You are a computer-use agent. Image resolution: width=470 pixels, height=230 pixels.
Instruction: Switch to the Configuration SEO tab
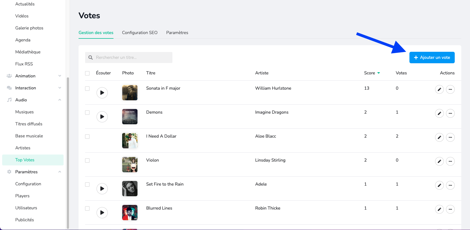pyautogui.click(x=140, y=33)
